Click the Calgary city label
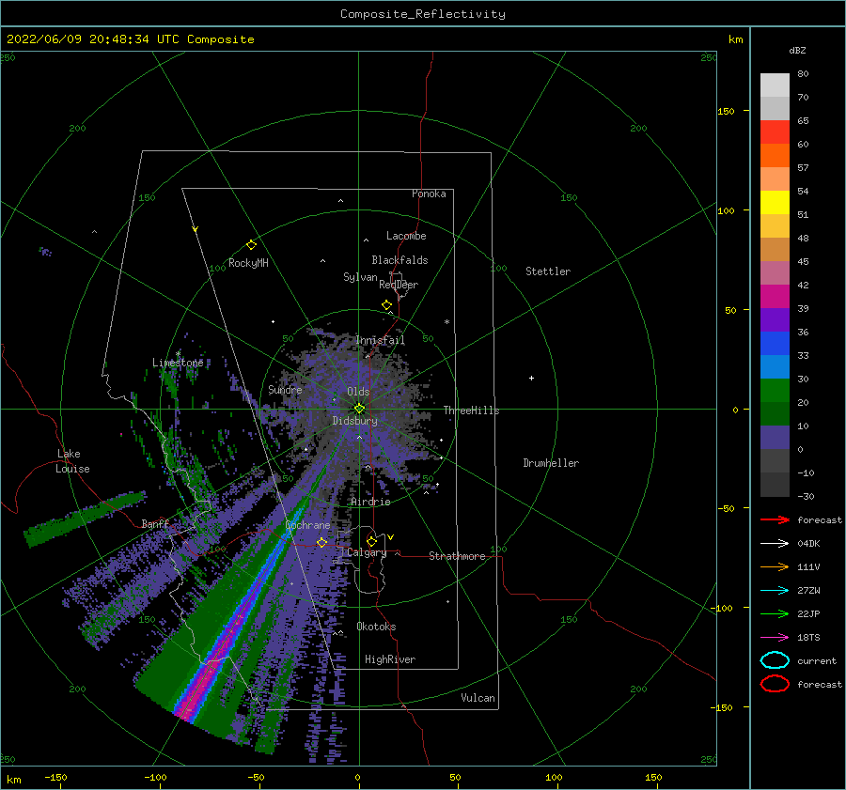The image size is (846, 790). pos(367,552)
